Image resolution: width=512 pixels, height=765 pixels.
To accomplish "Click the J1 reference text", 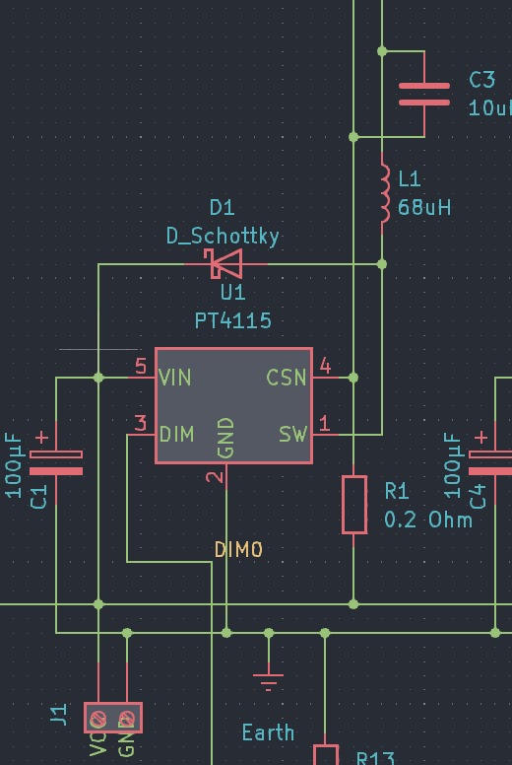I will click(x=59, y=715).
